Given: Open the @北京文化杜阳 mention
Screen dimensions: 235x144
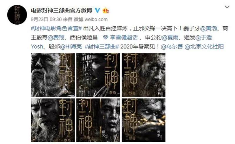Looking at the screenshot, I should 204,47.
